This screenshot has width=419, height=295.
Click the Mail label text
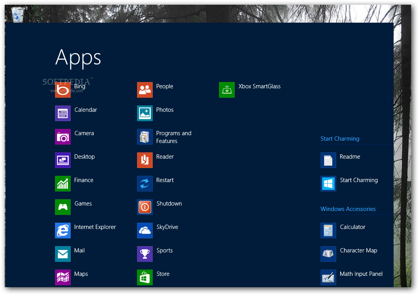pyautogui.click(x=79, y=250)
